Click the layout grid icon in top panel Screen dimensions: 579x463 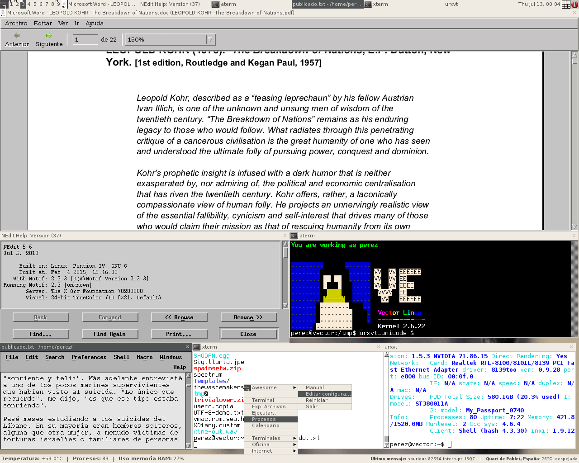point(566,4)
